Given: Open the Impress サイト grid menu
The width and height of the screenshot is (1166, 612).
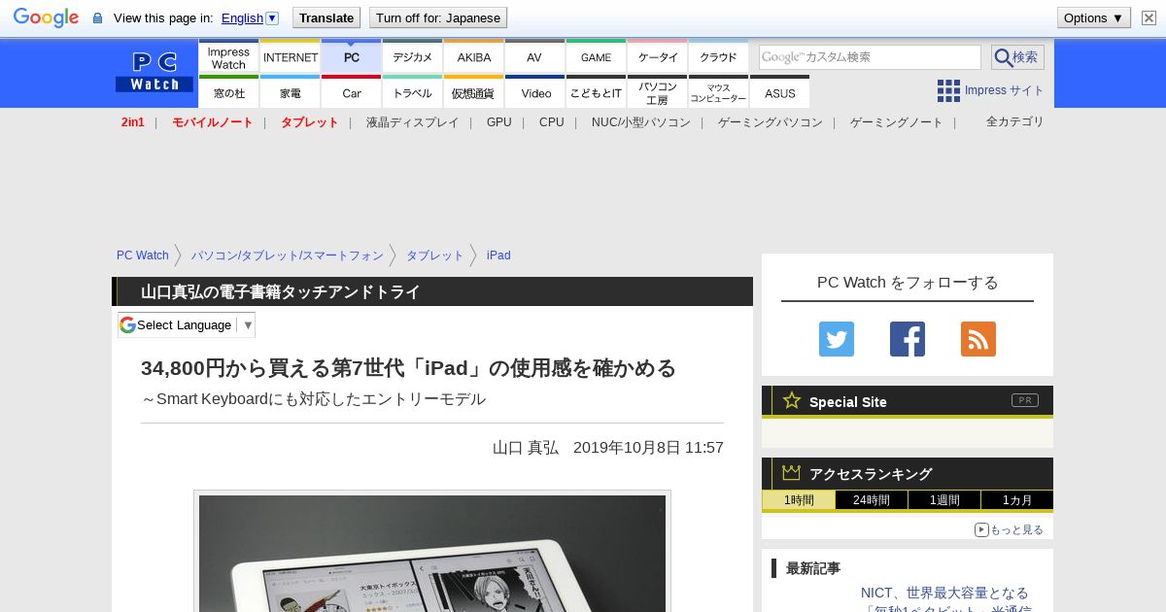Looking at the screenshot, I should click(x=990, y=90).
